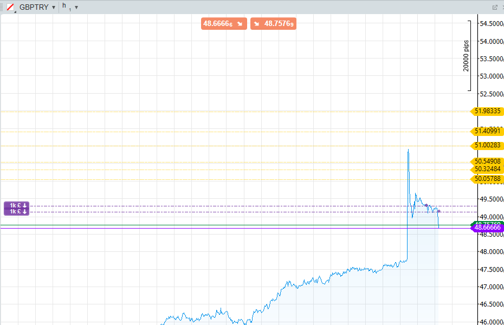The width and height of the screenshot is (504, 325).
Task: Open the GBPTRY symbol dropdown
Action: [x=54, y=8]
